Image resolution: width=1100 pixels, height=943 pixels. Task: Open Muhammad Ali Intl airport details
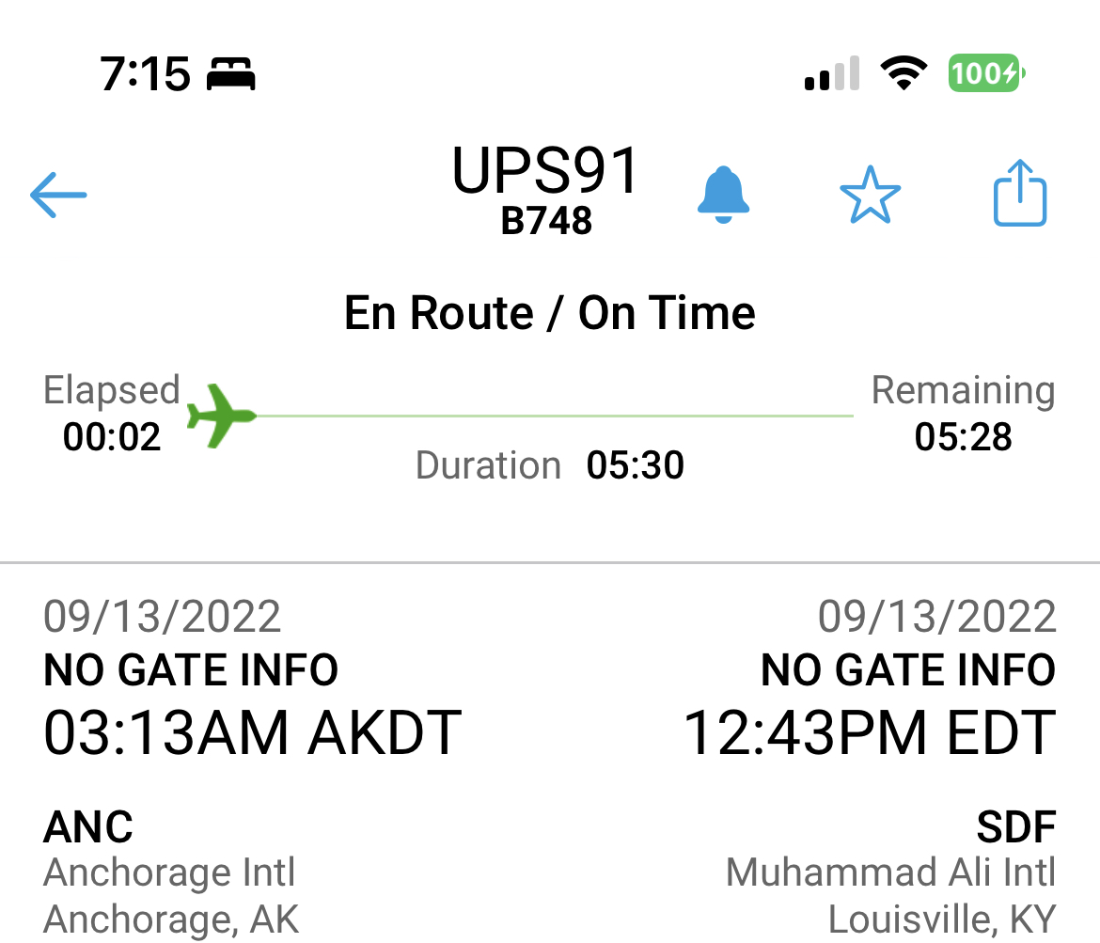pyautogui.click(x=890, y=872)
